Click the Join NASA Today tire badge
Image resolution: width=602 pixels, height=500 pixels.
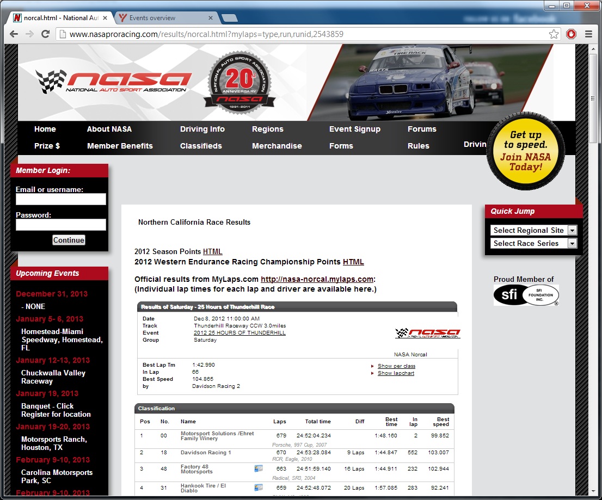[525, 151]
